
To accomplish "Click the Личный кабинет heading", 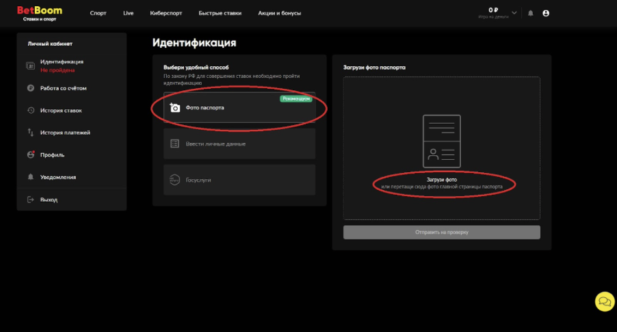I will pos(50,44).
